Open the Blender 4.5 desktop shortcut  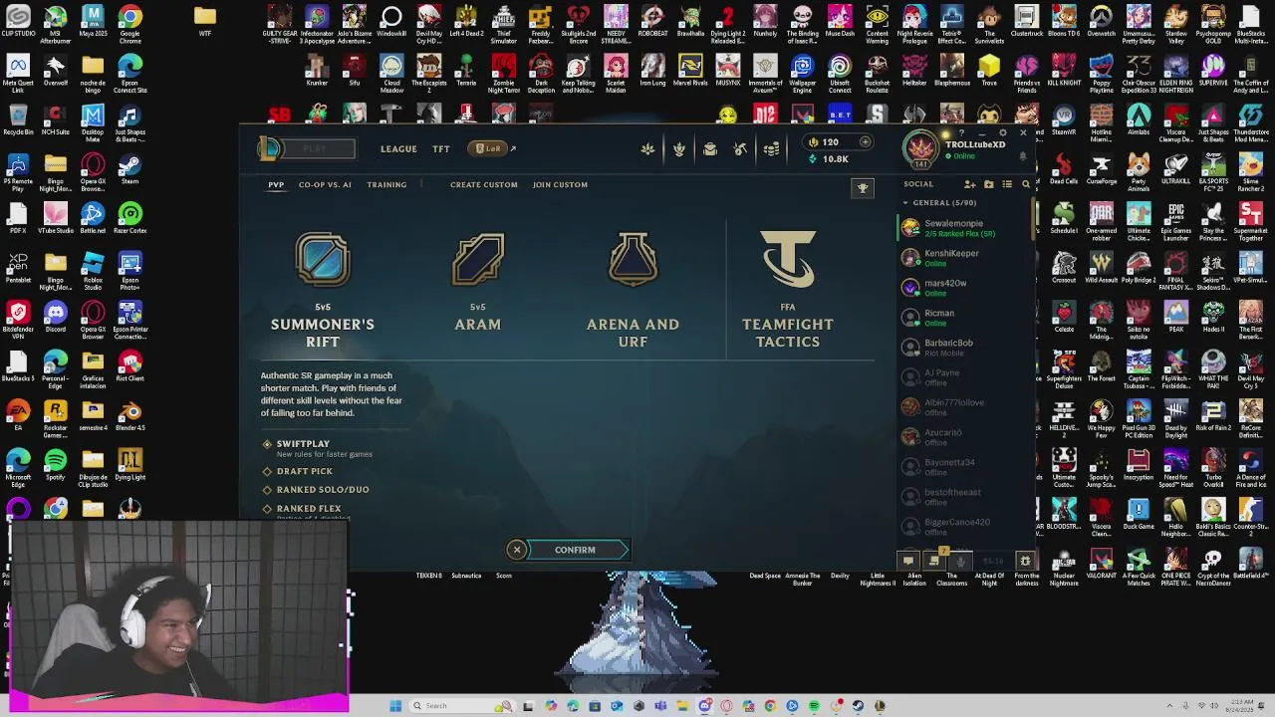tap(130, 415)
